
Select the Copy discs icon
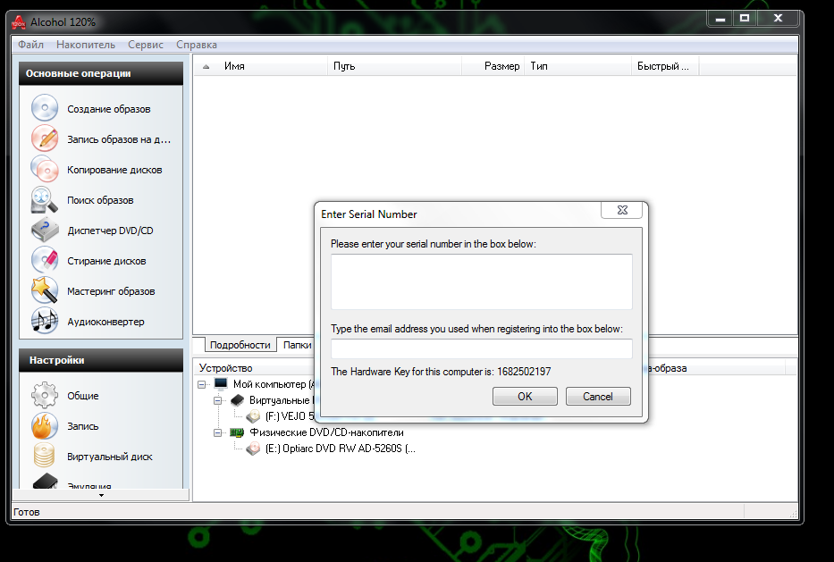45,170
